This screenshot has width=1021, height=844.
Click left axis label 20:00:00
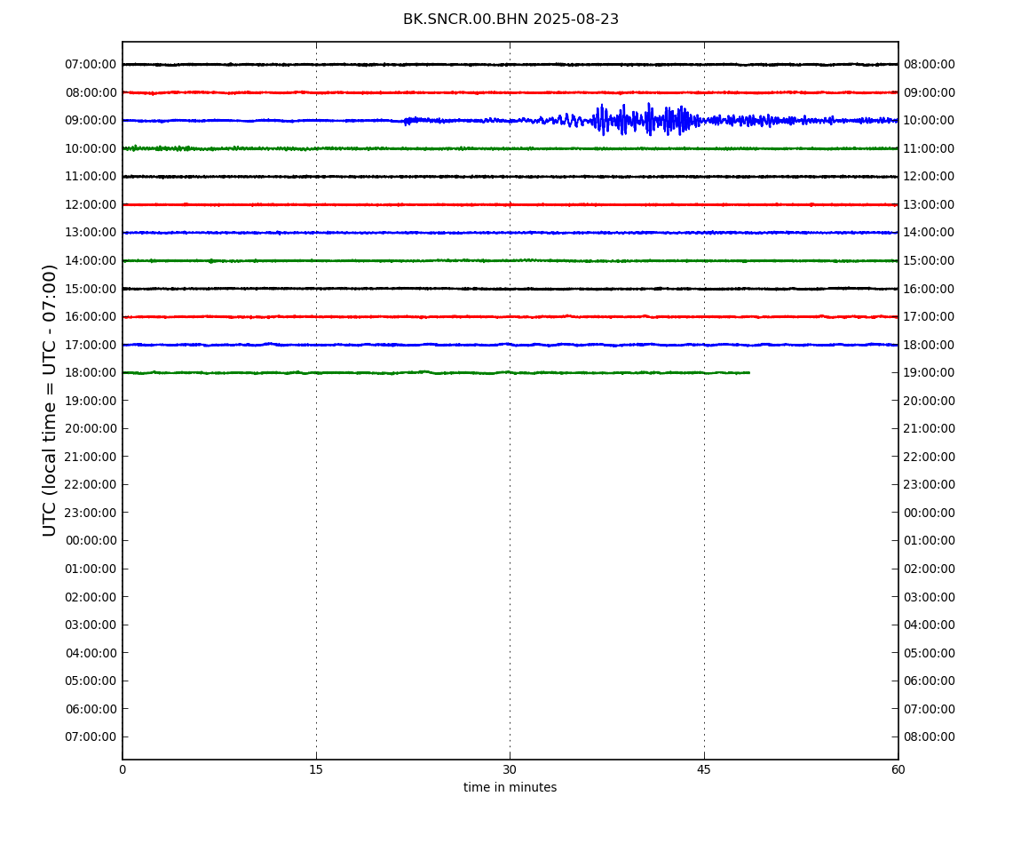(91, 429)
